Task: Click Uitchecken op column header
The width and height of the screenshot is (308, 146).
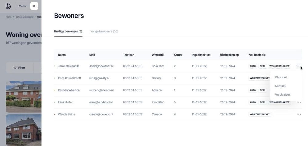Action: pyautogui.click(x=229, y=55)
